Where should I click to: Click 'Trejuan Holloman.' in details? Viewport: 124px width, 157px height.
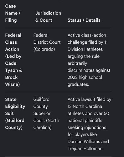pos(85,149)
